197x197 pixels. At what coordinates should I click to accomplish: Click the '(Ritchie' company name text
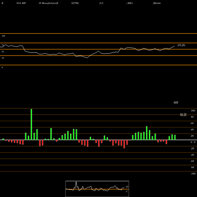pos(157,3)
